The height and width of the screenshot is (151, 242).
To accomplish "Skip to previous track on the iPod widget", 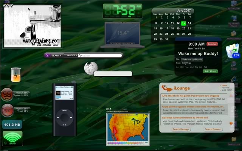I will (58, 117).
